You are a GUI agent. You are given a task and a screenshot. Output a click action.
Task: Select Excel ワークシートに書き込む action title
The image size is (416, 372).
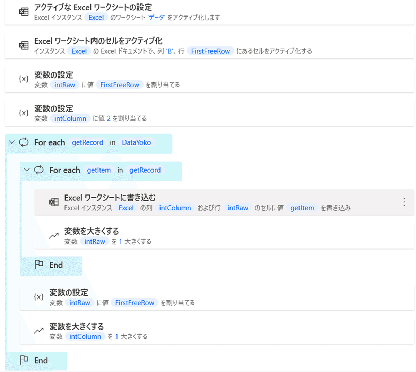pos(110,198)
